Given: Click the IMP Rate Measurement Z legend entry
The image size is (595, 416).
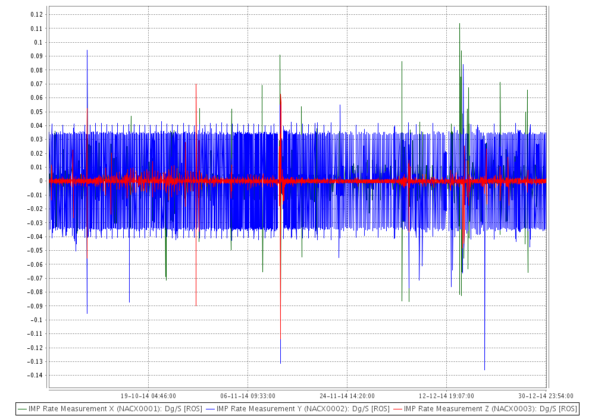Looking at the screenshot, I should pyautogui.click(x=485, y=409).
